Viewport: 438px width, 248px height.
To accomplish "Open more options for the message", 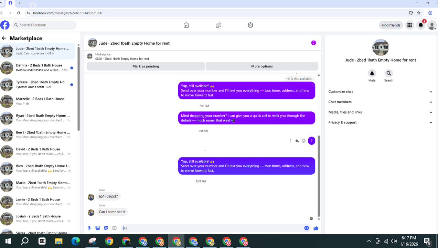I will click(x=290, y=141).
